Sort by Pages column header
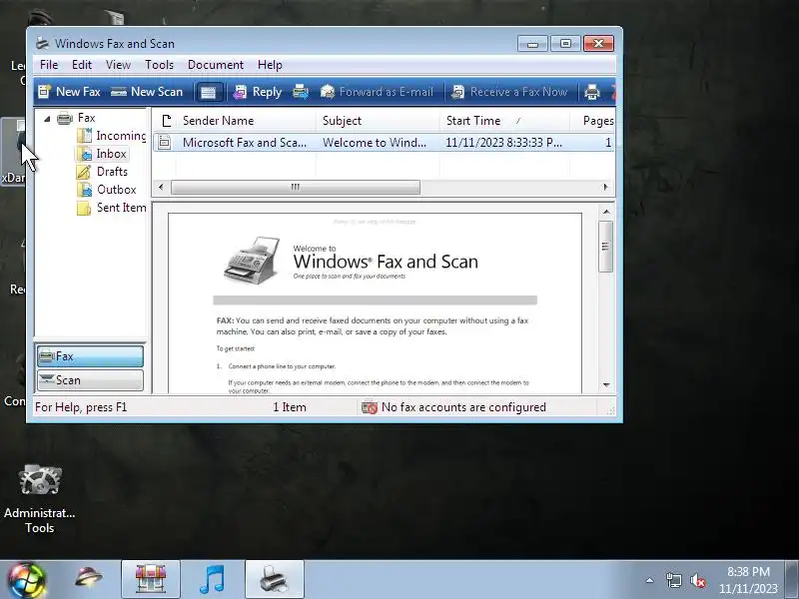Screen dimensions: 799x599 click(592, 121)
